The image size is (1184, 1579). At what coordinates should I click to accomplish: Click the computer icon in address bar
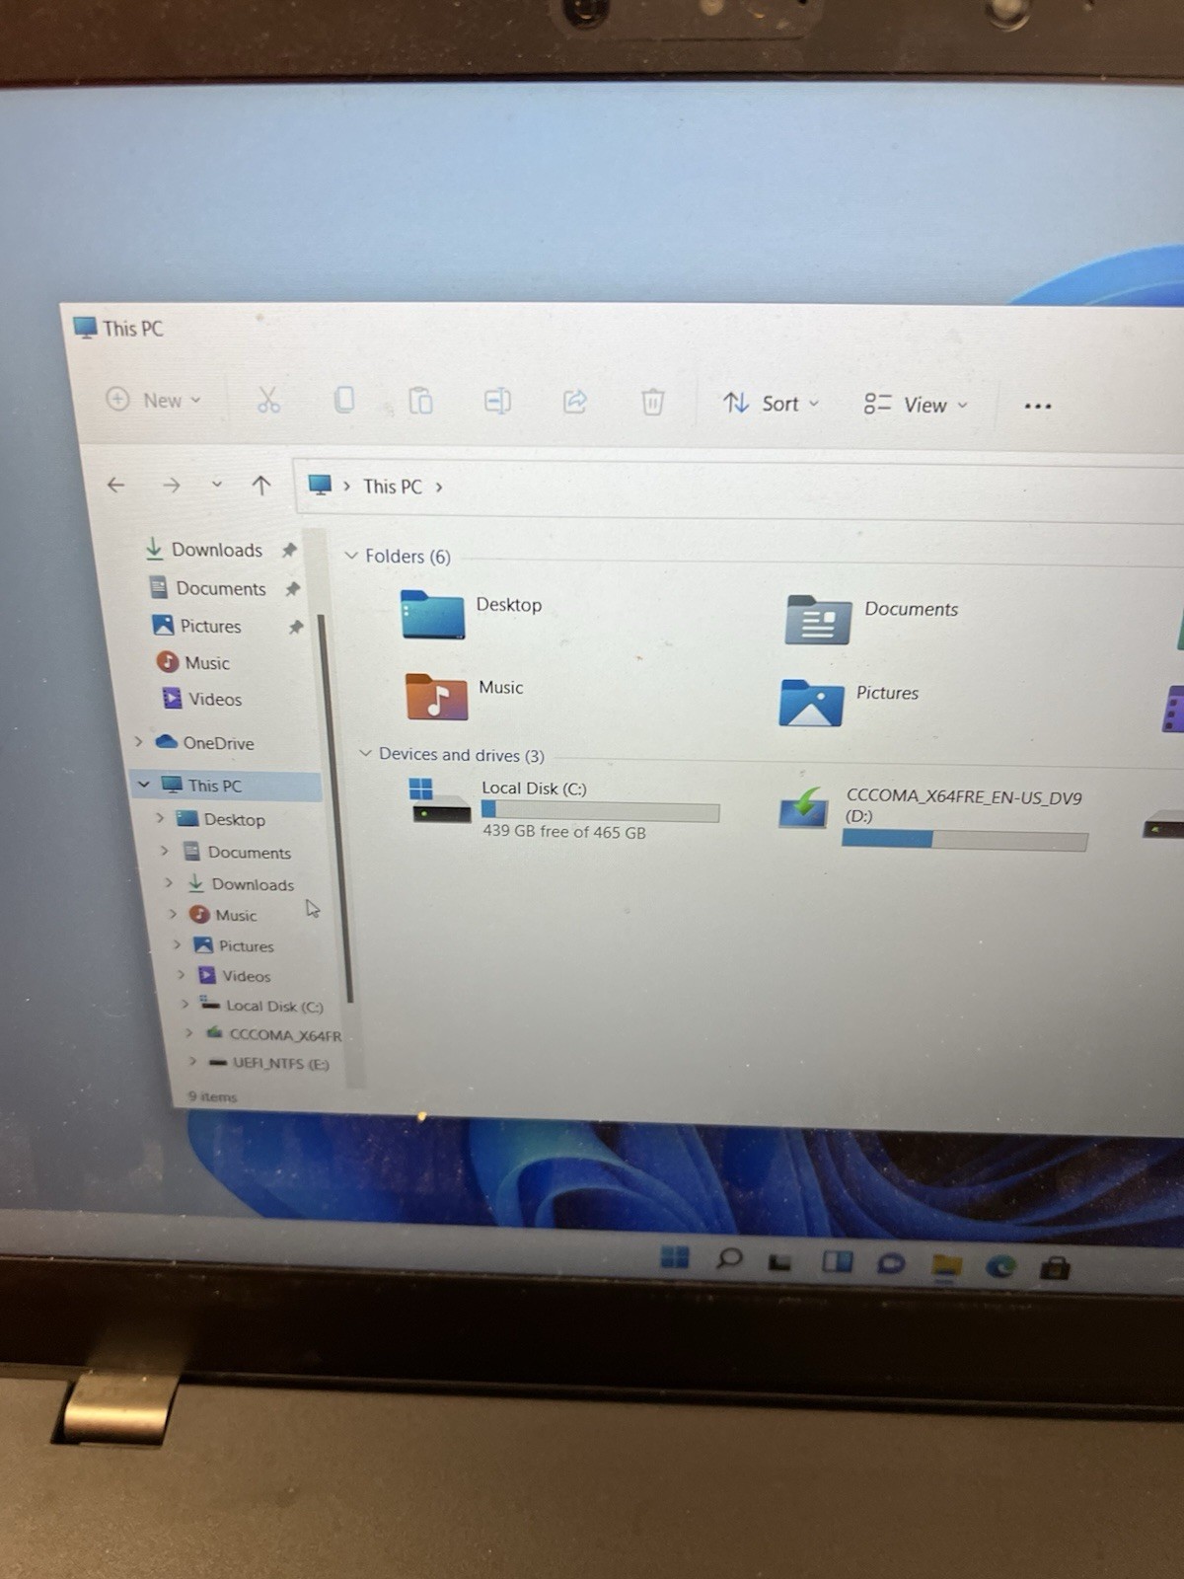point(320,485)
